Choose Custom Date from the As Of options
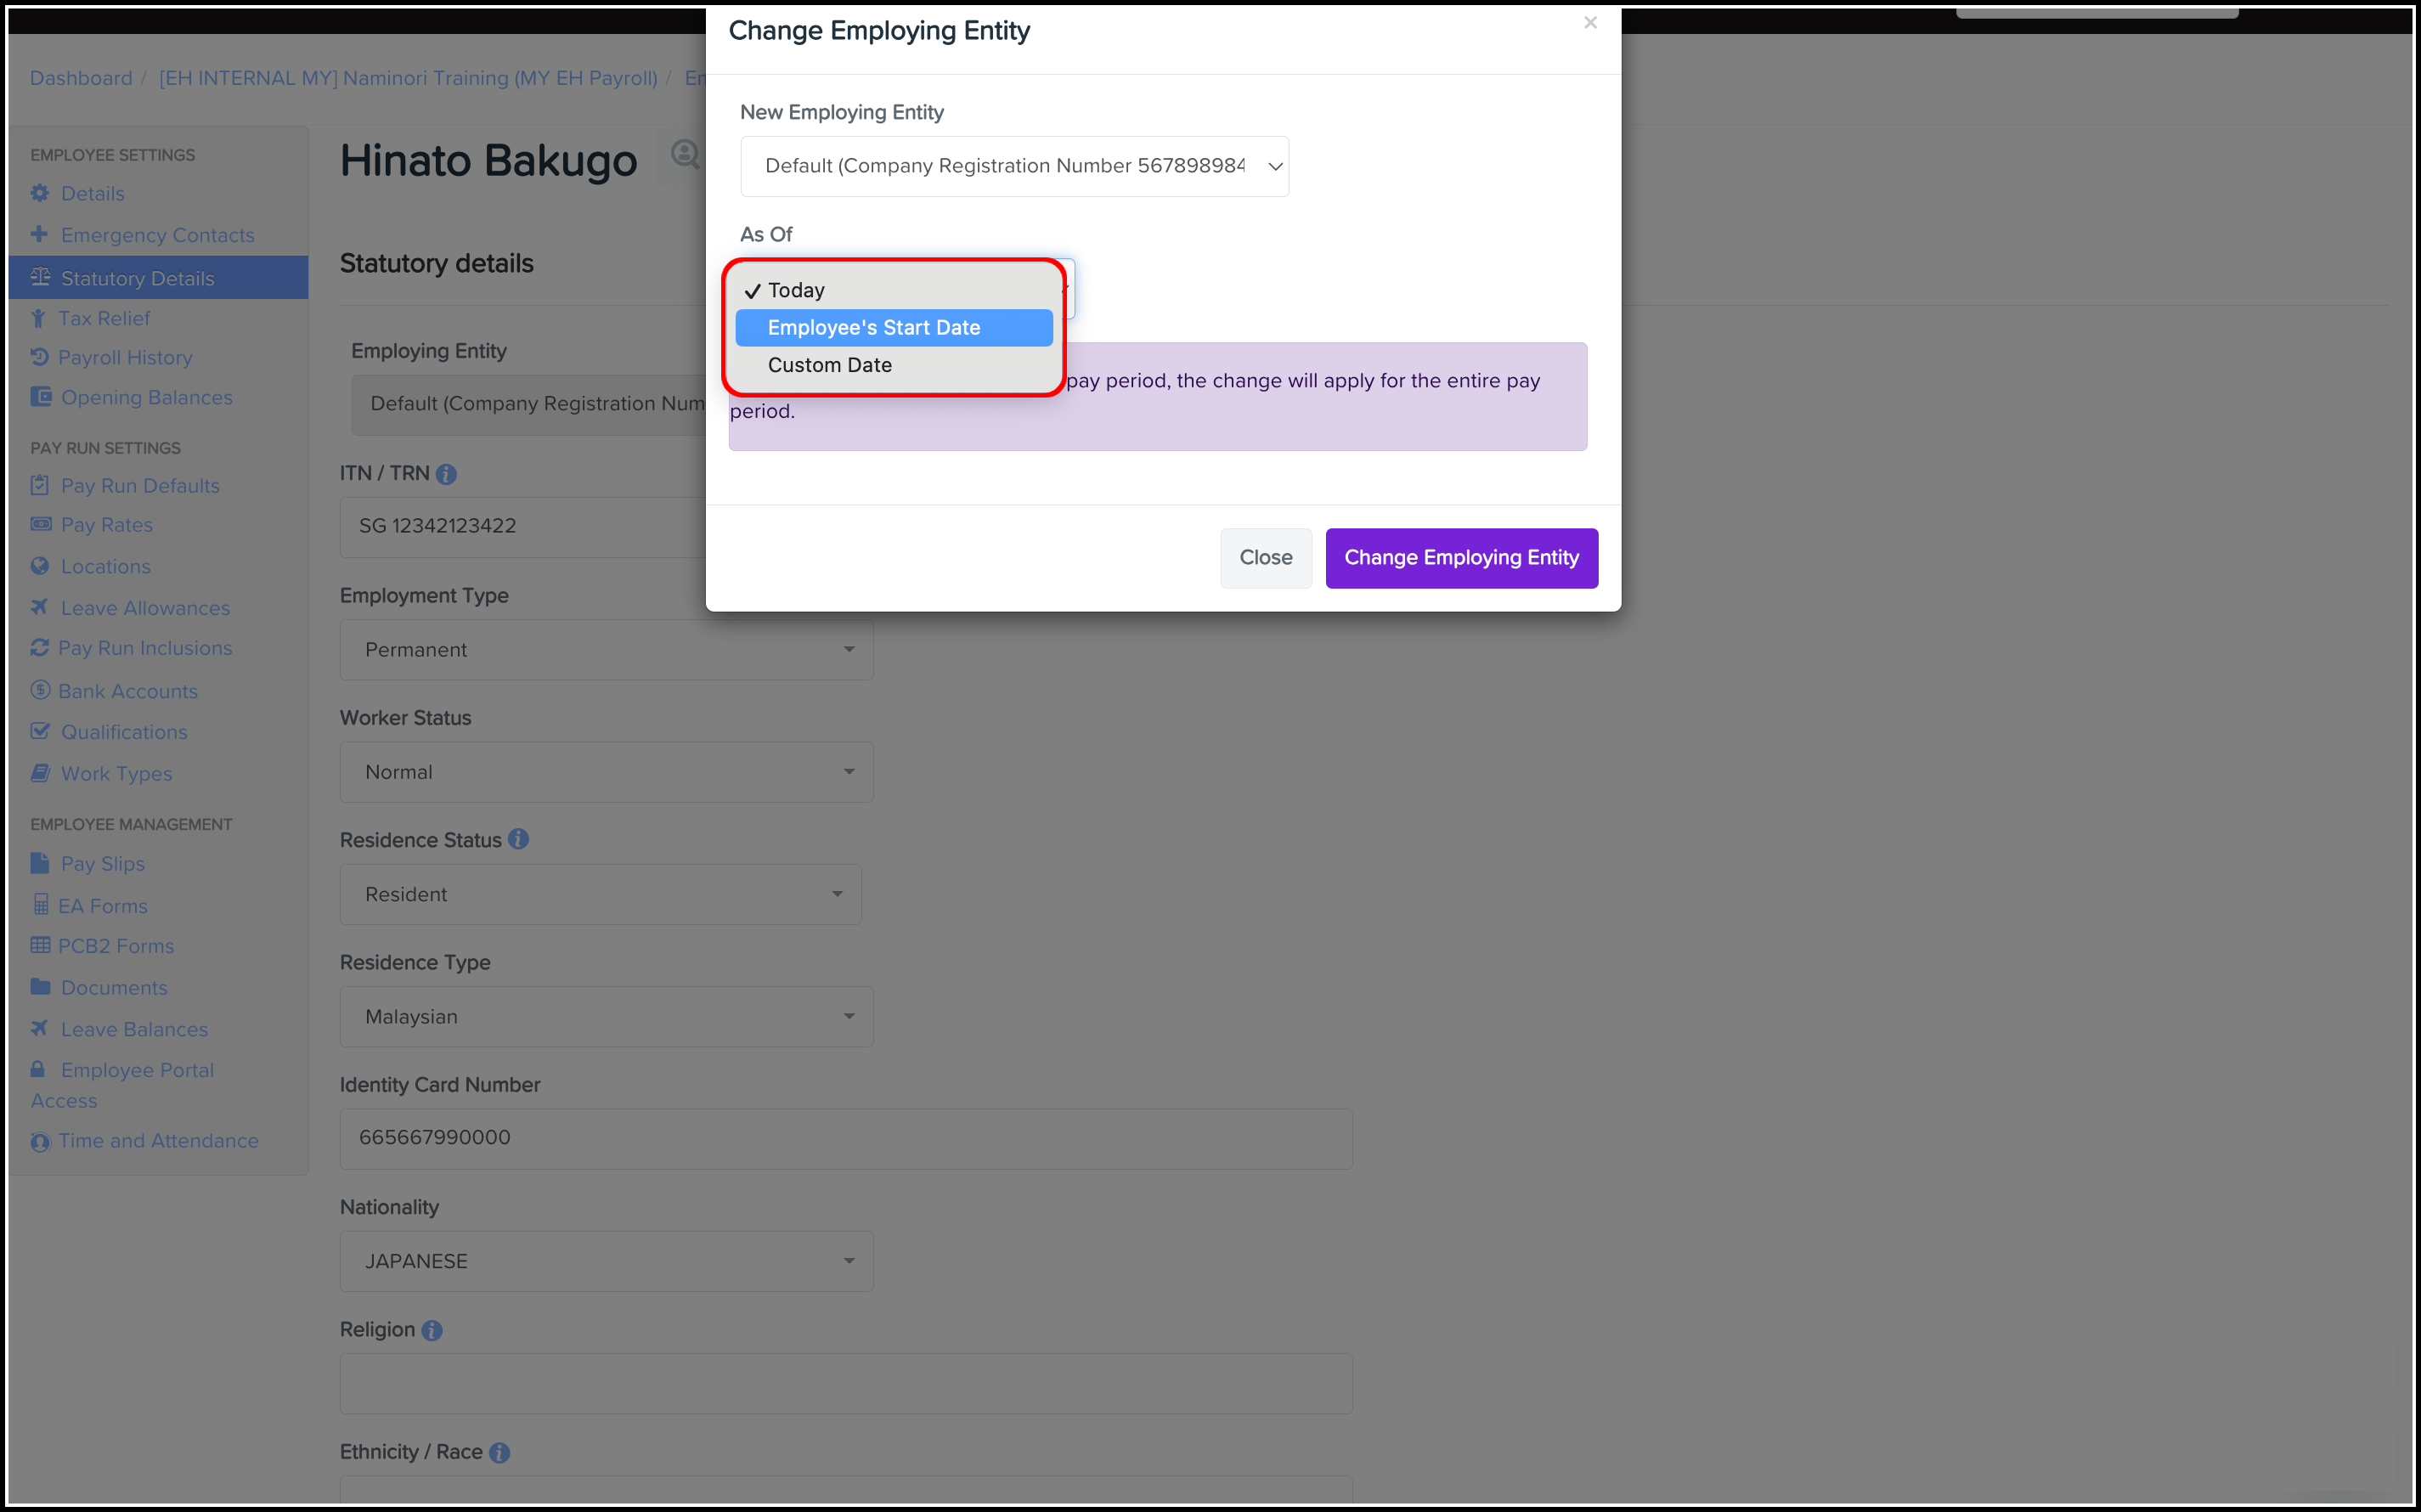 [x=829, y=364]
